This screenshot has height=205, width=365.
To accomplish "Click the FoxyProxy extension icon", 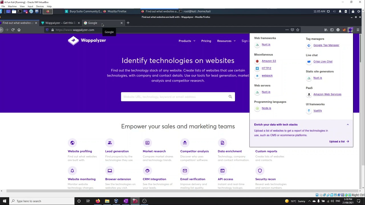I will point(344,30).
